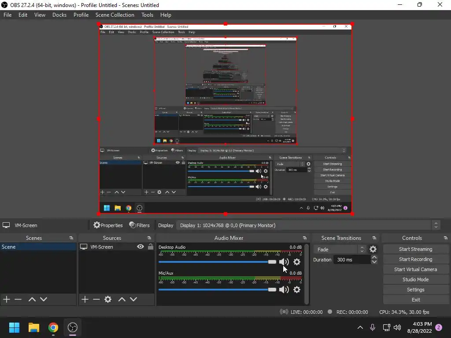Open the Display selection combo box
451x338 pixels.
pos(308,225)
